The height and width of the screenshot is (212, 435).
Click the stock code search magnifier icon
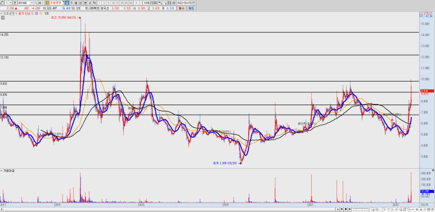[x=36, y=2]
